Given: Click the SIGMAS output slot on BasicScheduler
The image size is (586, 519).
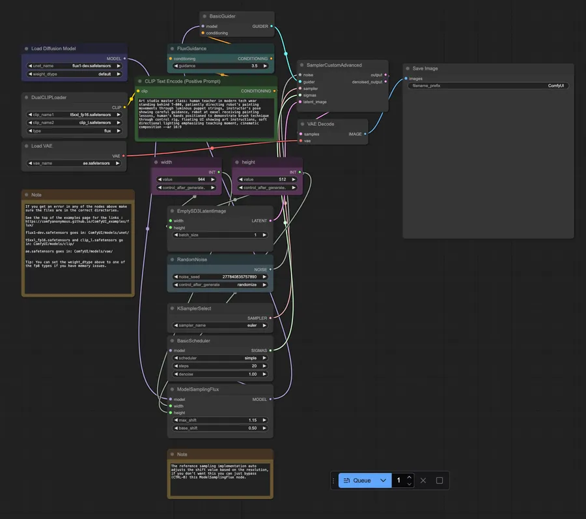Looking at the screenshot, I should pyautogui.click(x=269, y=350).
